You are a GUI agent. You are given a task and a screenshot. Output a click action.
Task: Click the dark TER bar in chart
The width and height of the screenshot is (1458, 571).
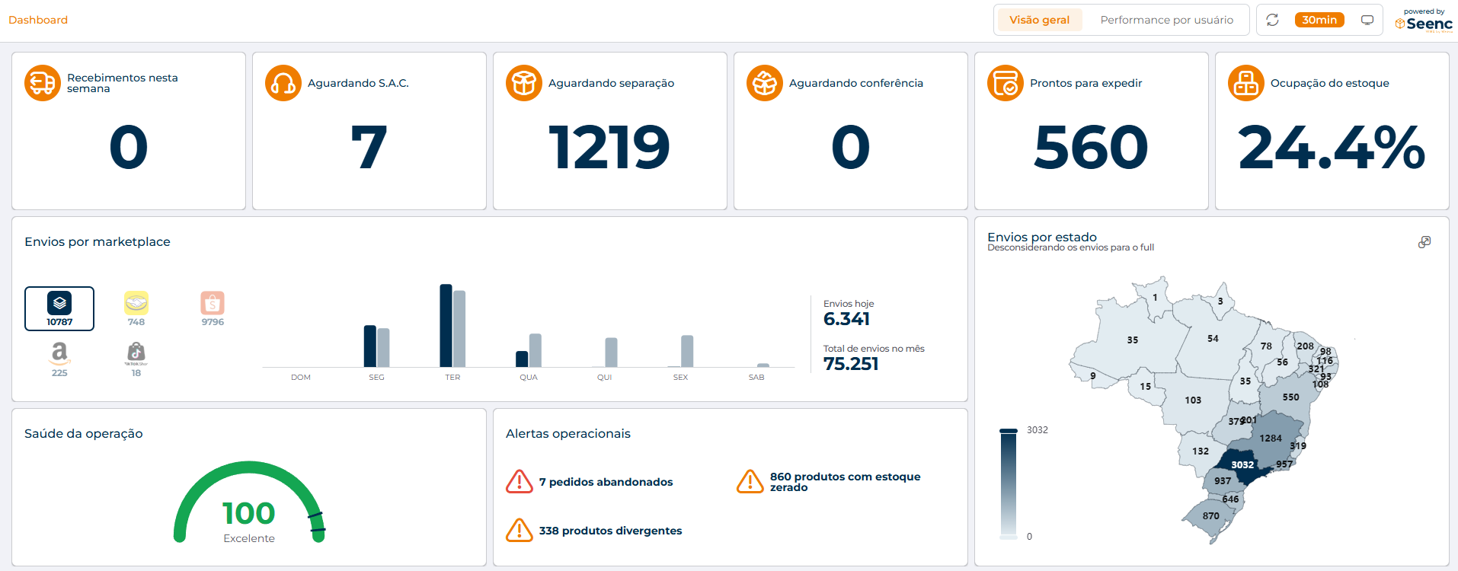(446, 326)
